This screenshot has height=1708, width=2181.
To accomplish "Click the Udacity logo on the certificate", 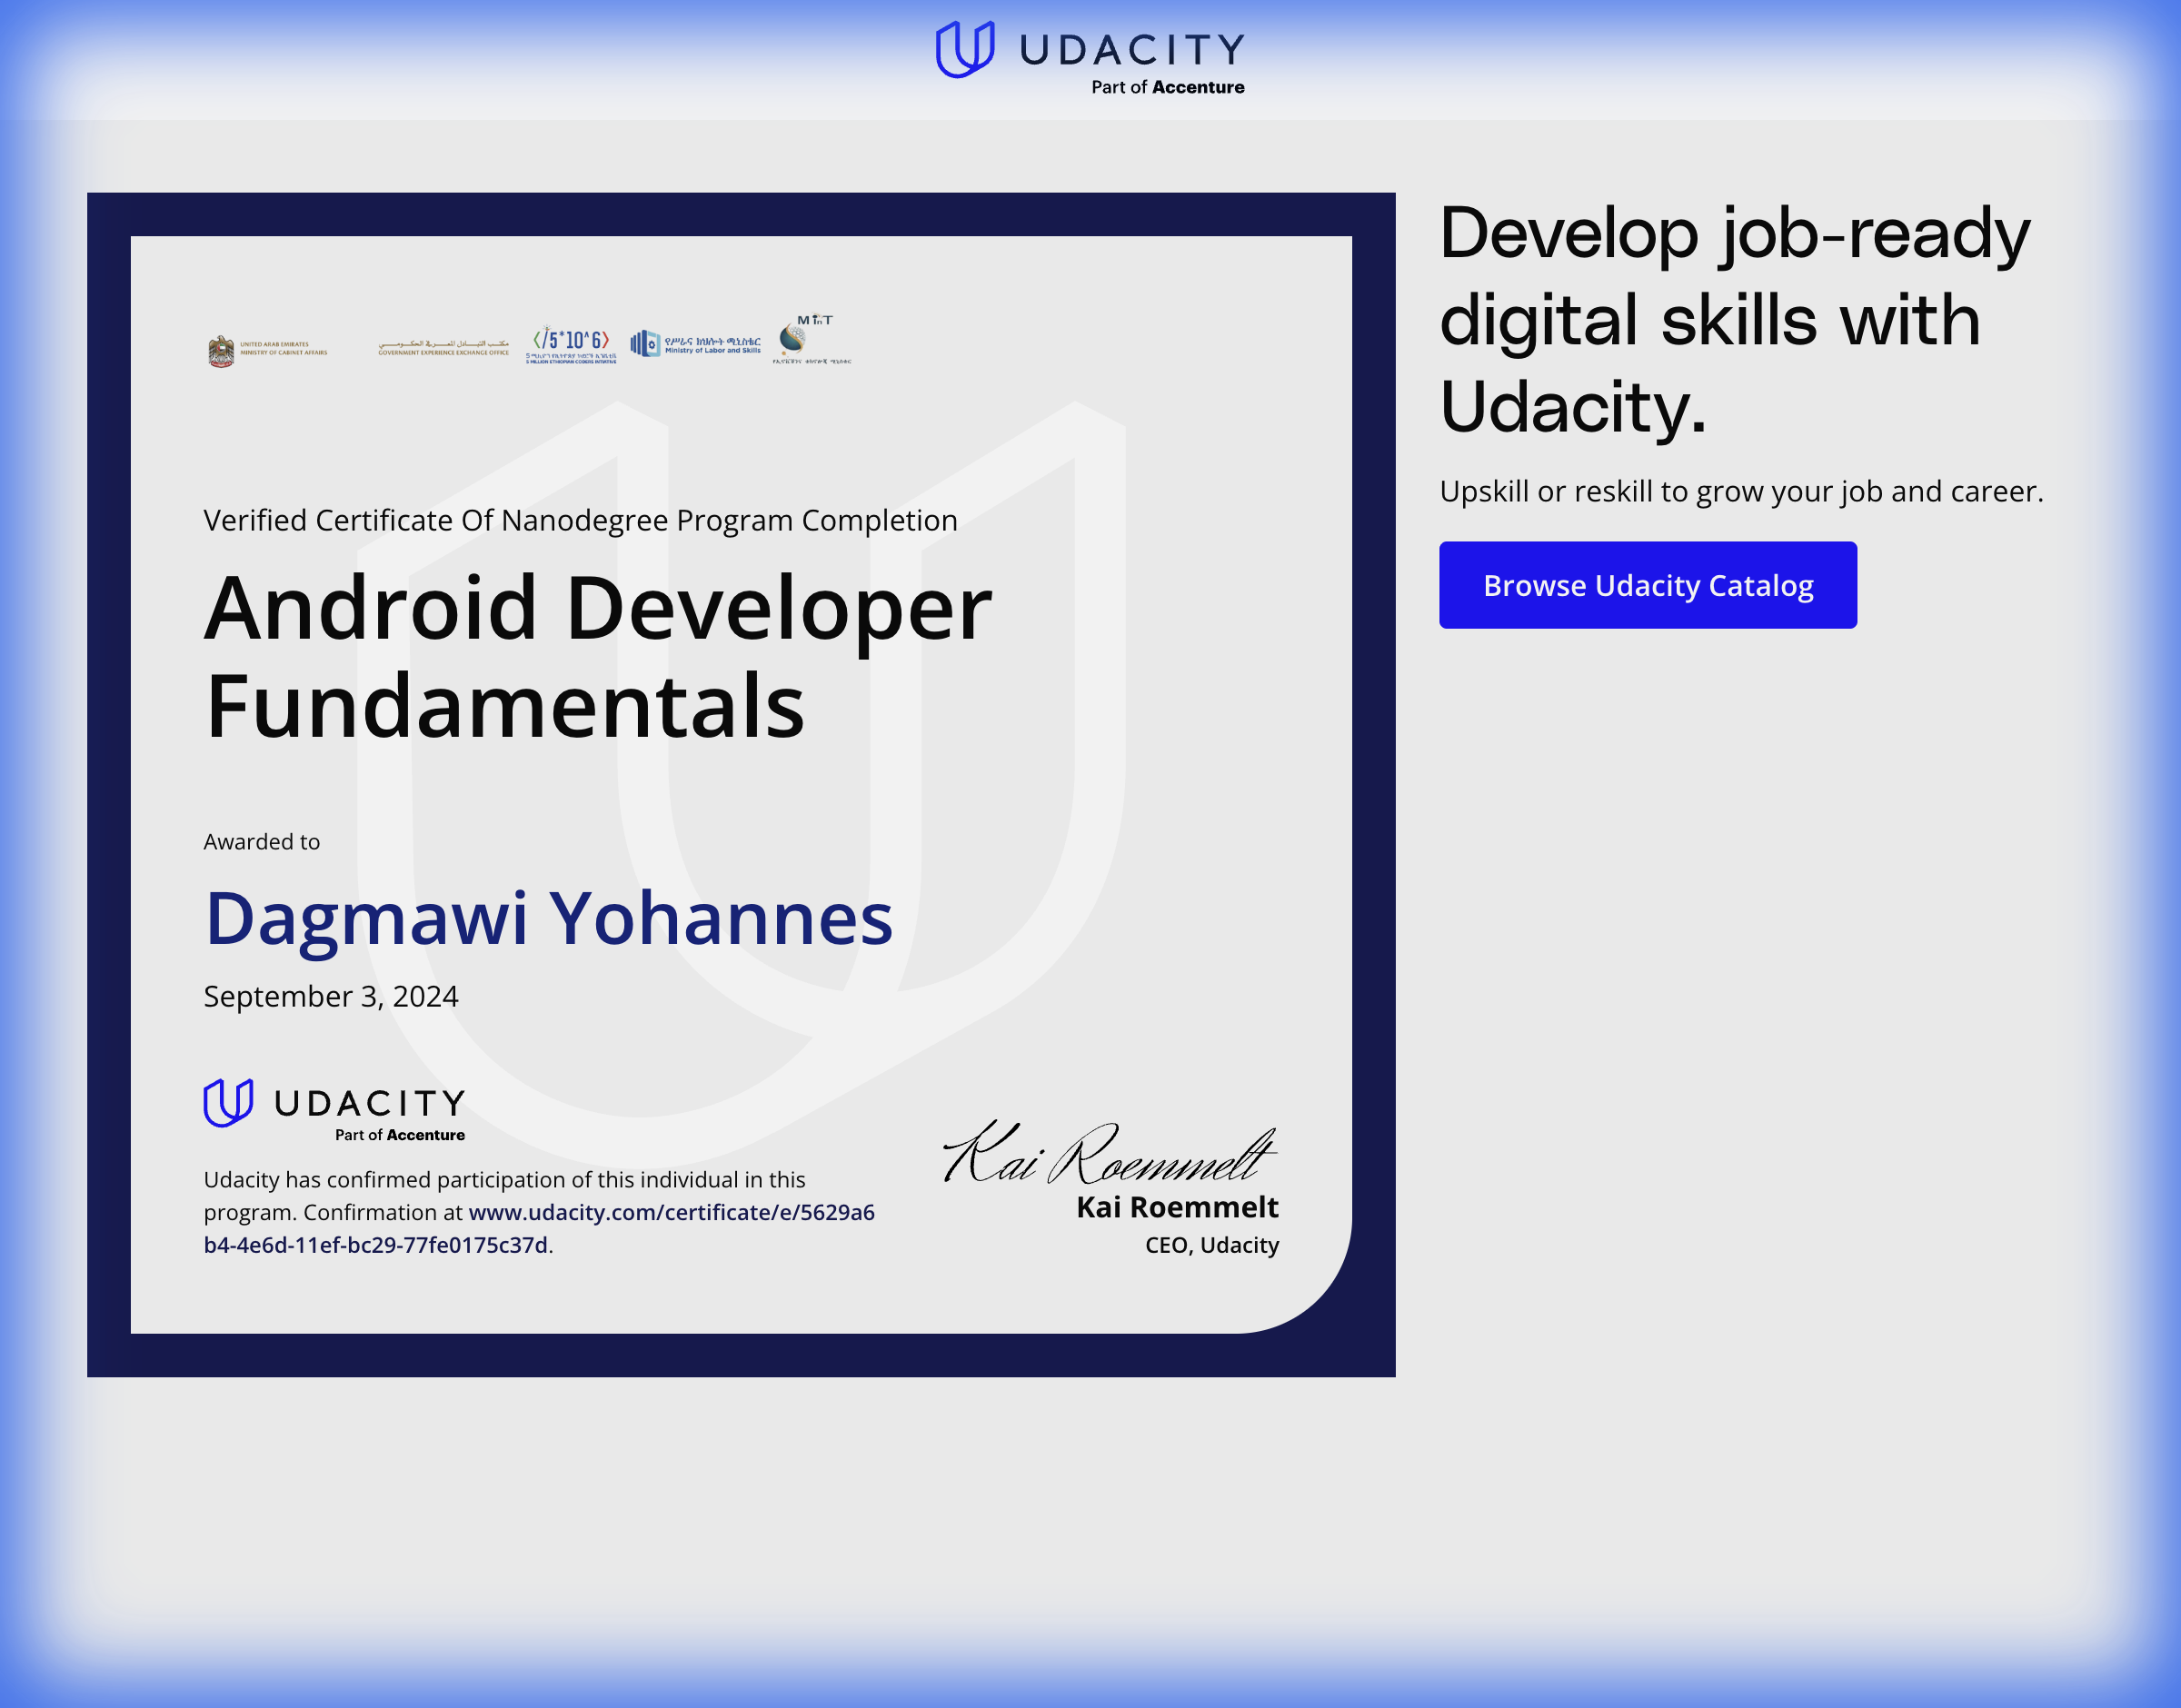I will 335,1110.
